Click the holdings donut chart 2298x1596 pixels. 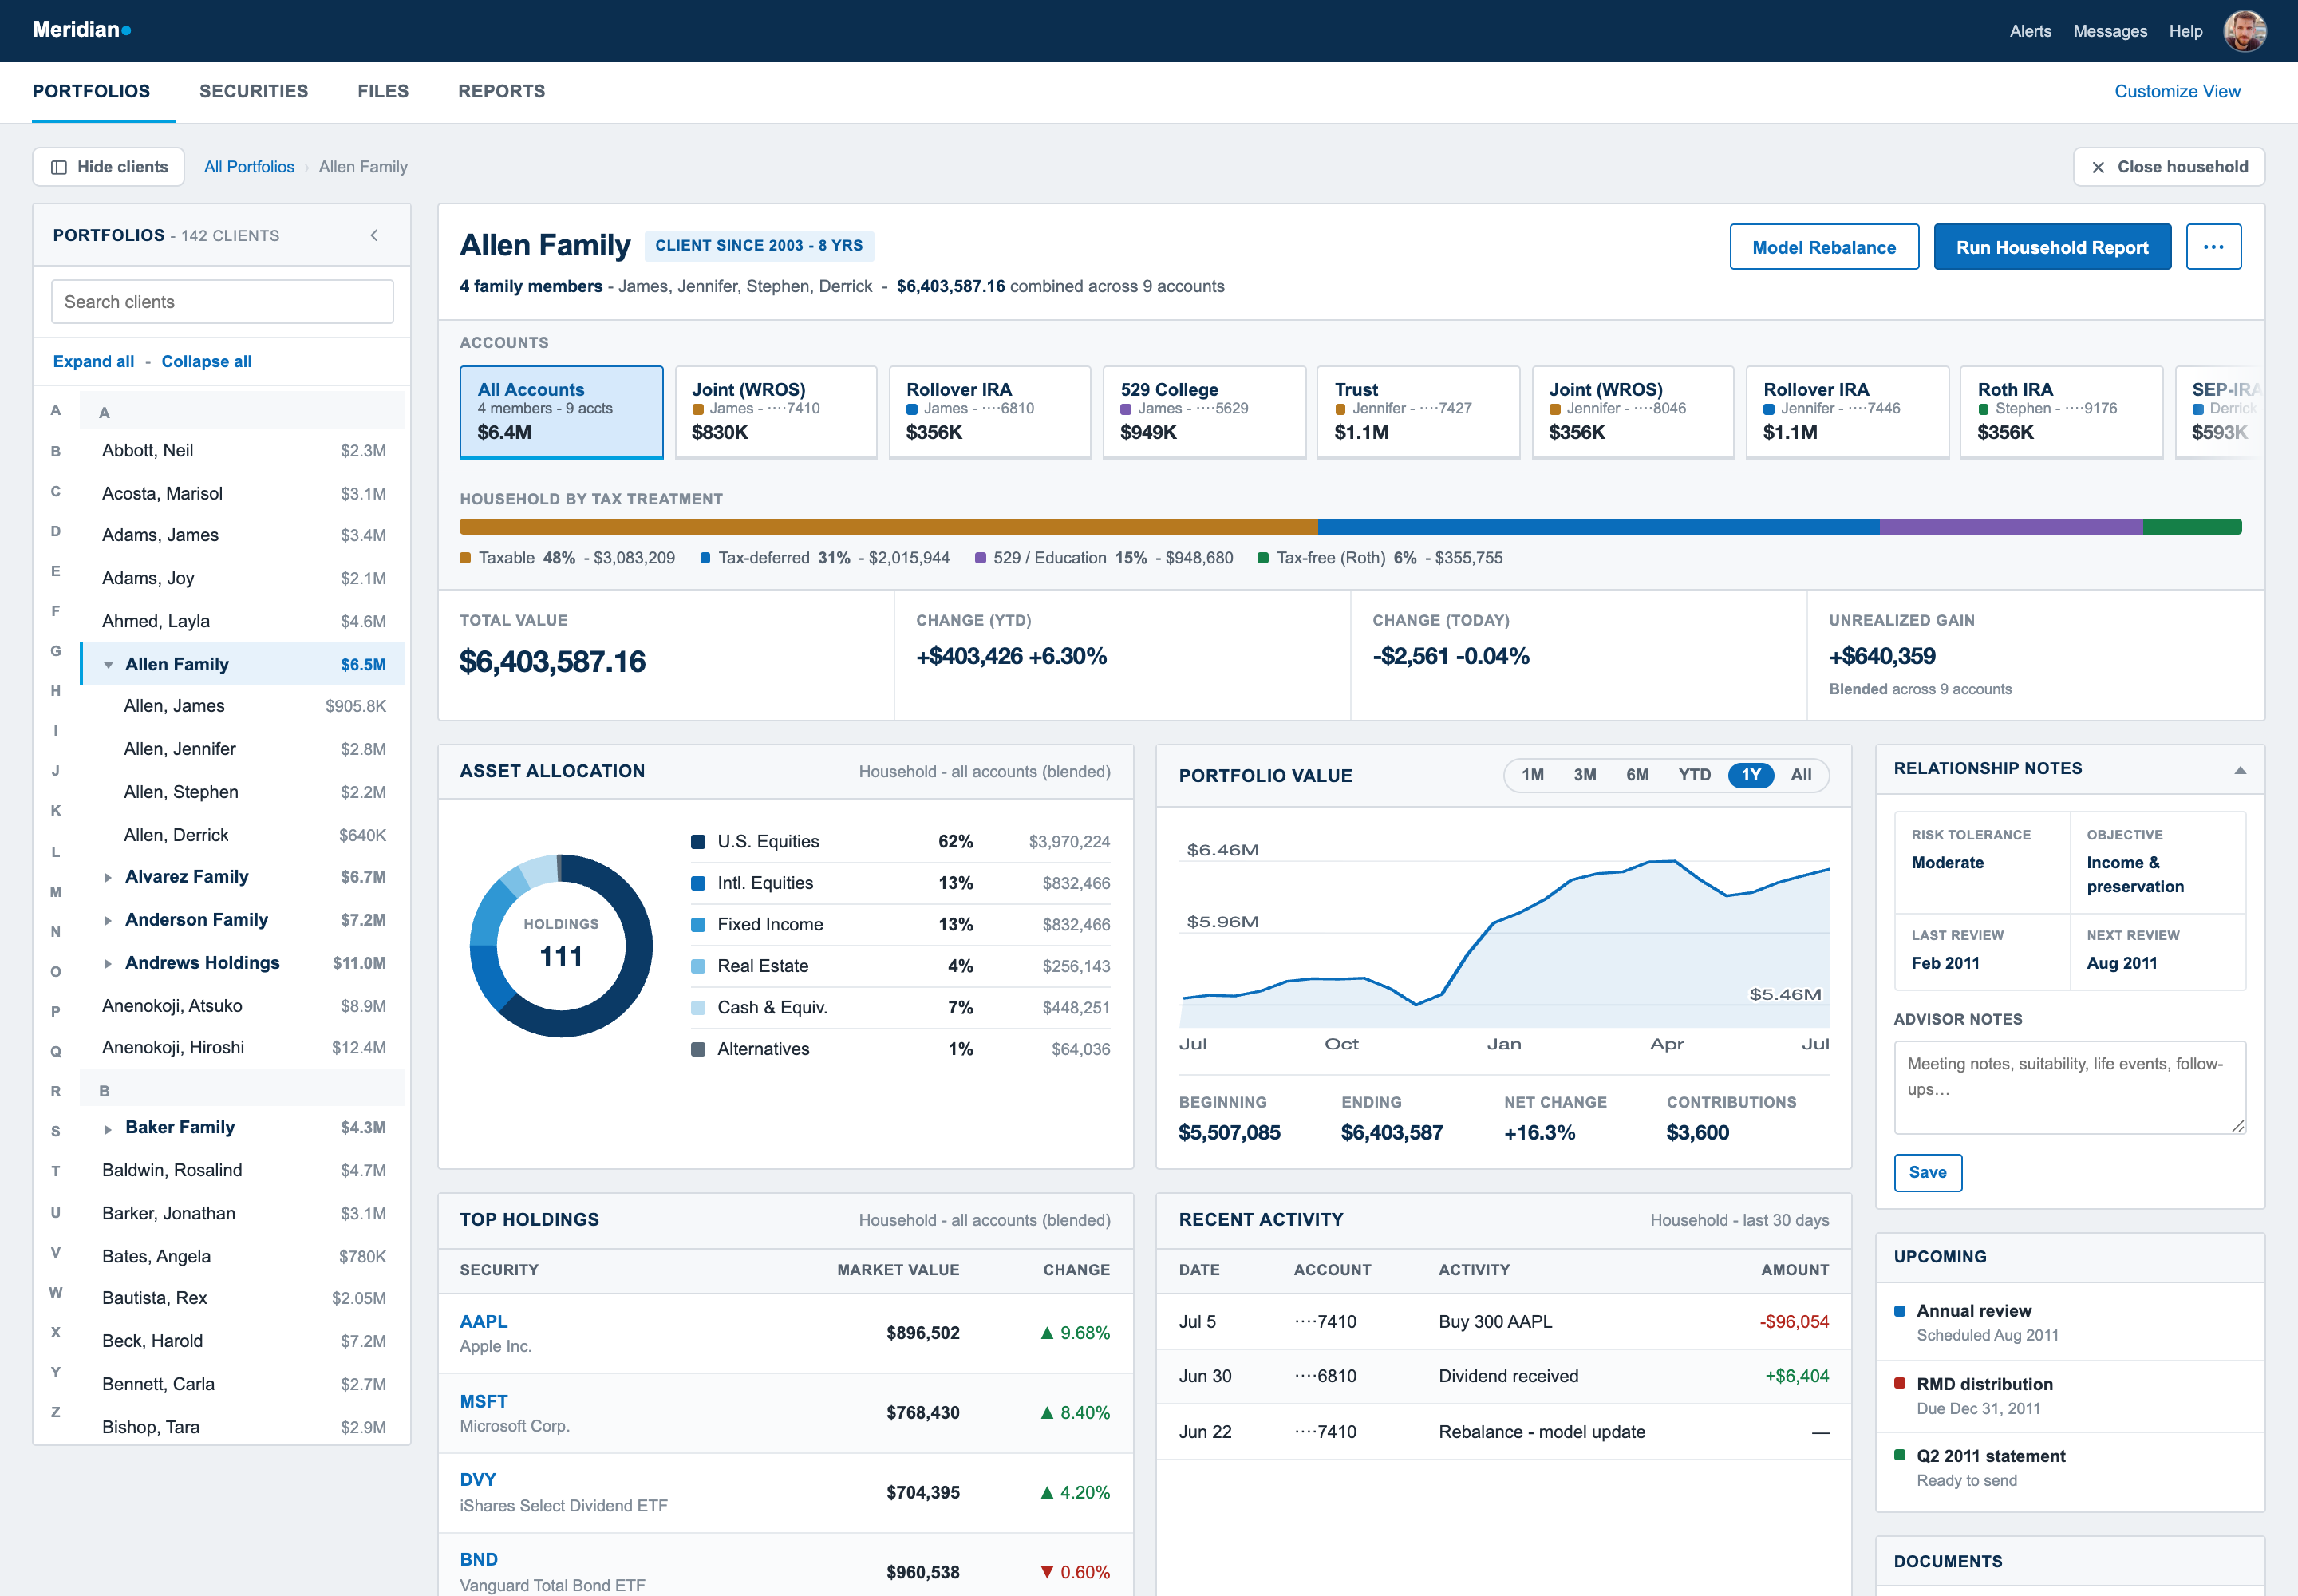[x=561, y=945]
